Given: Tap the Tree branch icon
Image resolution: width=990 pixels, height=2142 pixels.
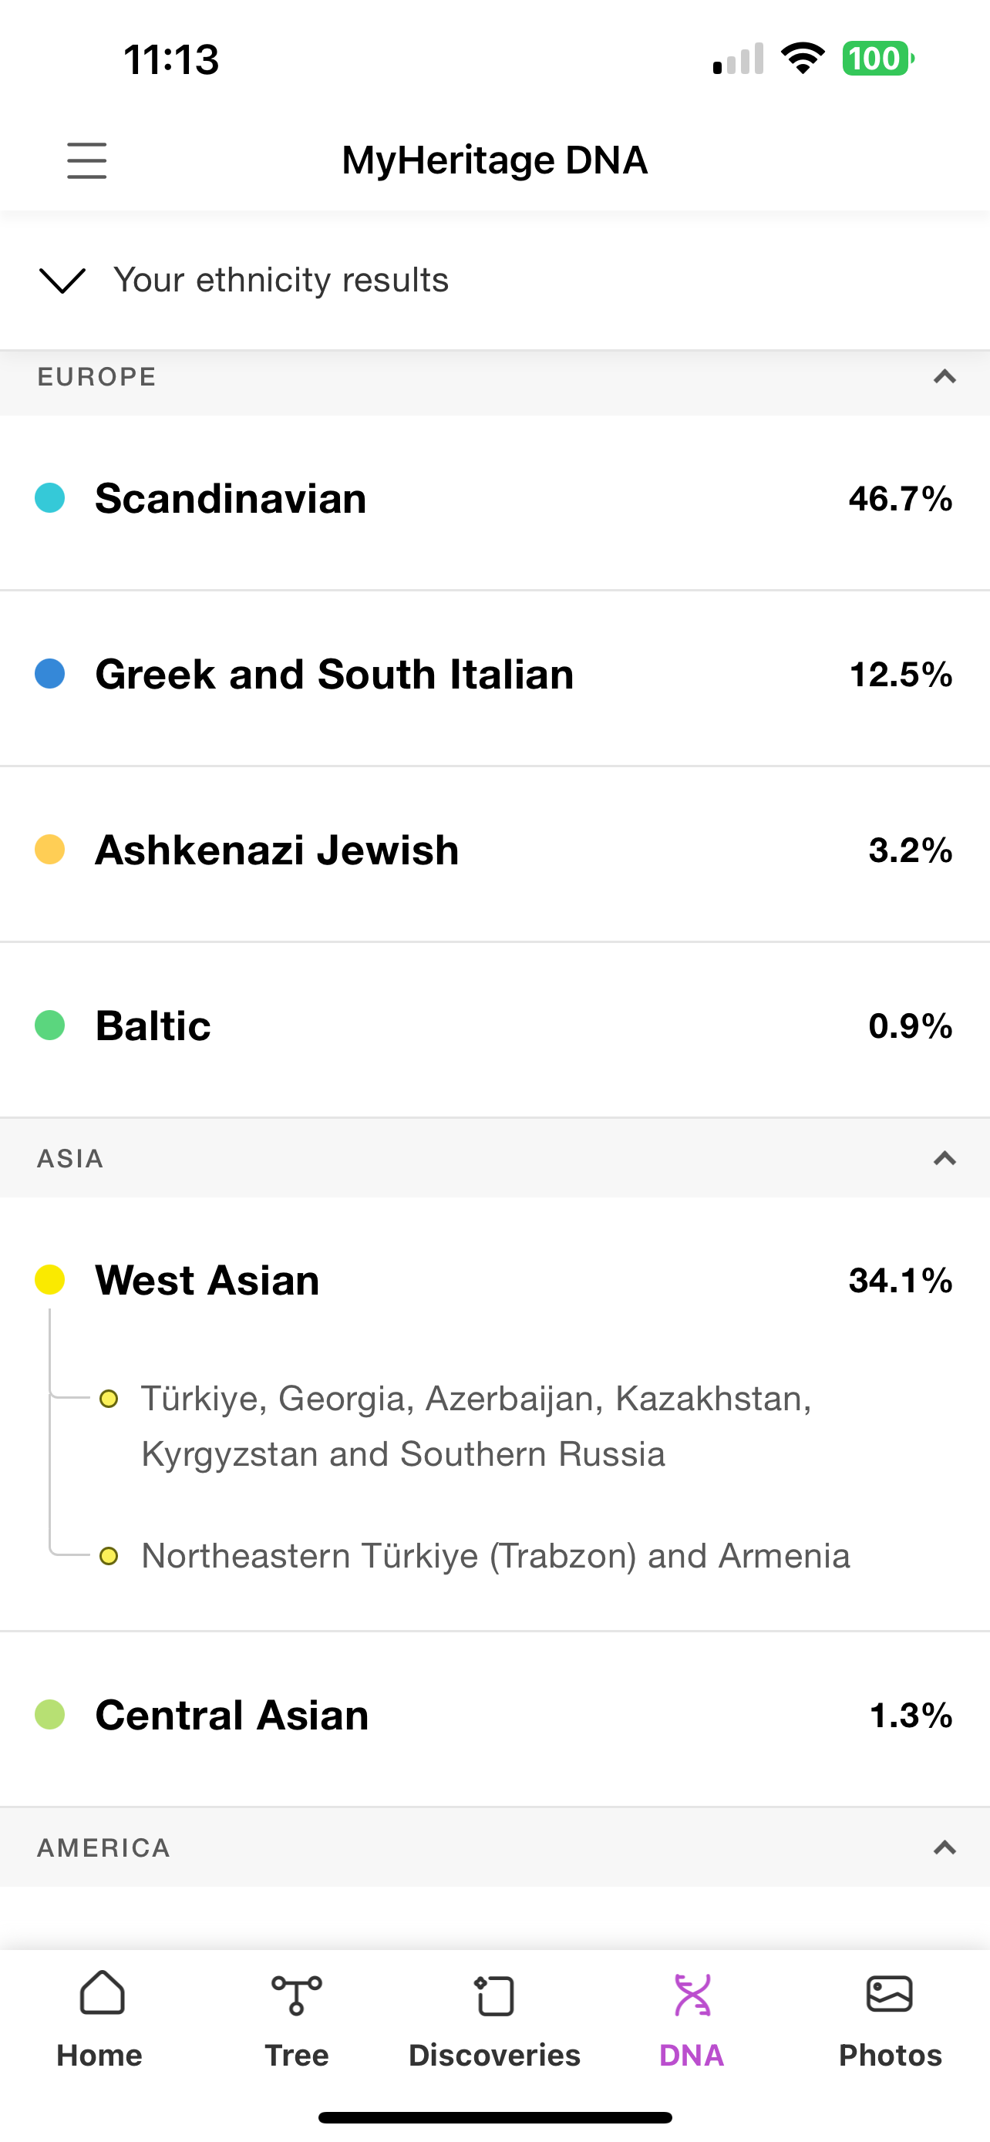Looking at the screenshot, I should point(297,1995).
